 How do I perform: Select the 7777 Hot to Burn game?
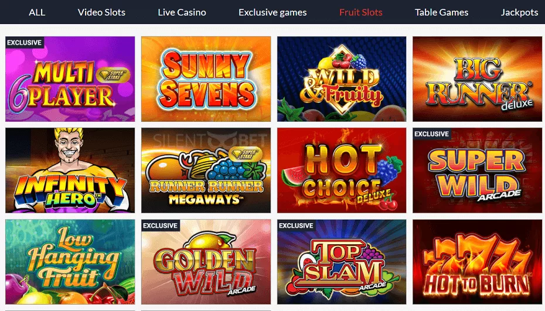click(x=477, y=262)
